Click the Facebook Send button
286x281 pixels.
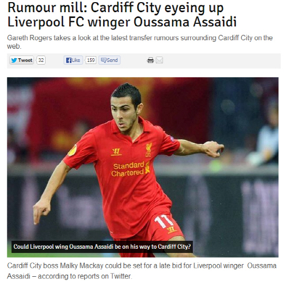110,60
